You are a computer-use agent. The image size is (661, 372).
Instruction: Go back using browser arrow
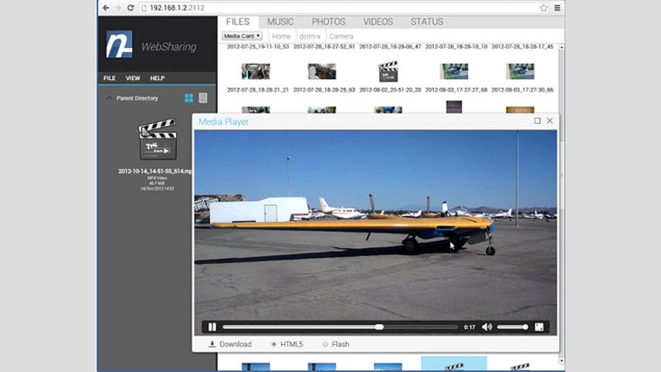pos(106,7)
